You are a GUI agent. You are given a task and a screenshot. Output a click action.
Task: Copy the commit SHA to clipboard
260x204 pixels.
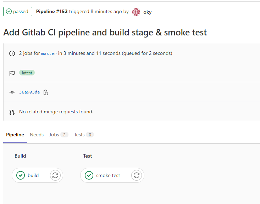point(46,92)
